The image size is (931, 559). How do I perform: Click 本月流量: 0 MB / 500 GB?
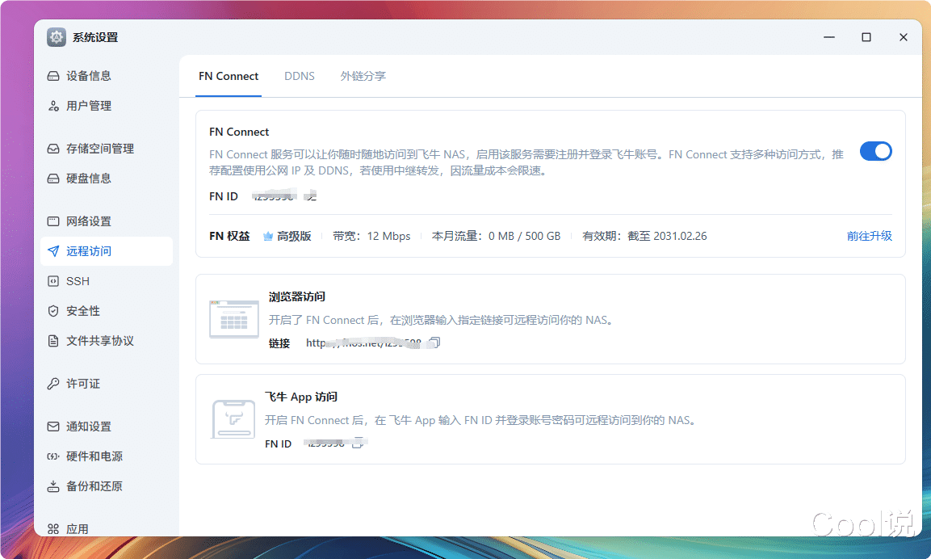point(496,236)
